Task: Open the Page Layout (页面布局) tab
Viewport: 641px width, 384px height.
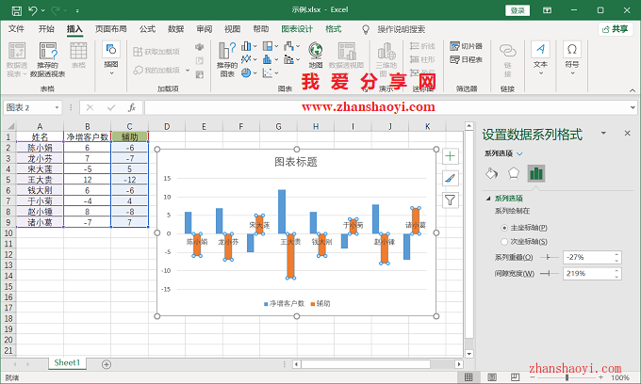Action: (111, 29)
